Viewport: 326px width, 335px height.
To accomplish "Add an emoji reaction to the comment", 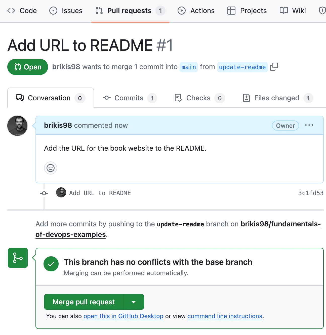I will point(51,168).
